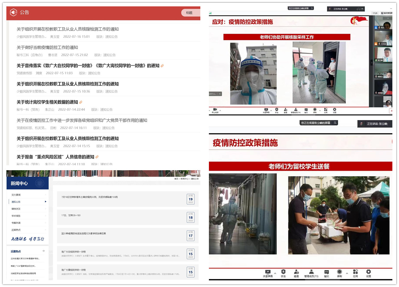This screenshot has height=287, width=399.
Task: Toggle 停止视频 camera in upper meeting toolbar
Action: click(x=215, y=110)
